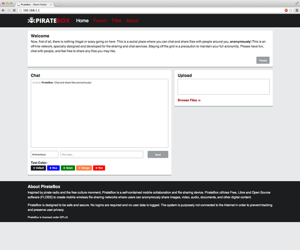The height and width of the screenshot is (250, 300).
Task: Bookmark the page with the star icon
Action: [291, 11]
